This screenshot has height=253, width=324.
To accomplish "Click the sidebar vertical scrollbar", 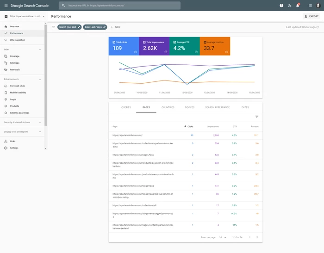I will [46, 75].
